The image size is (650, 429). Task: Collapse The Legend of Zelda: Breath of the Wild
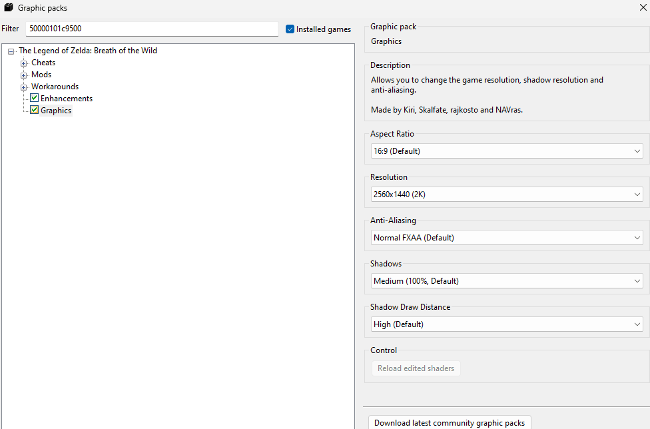click(11, 51)
